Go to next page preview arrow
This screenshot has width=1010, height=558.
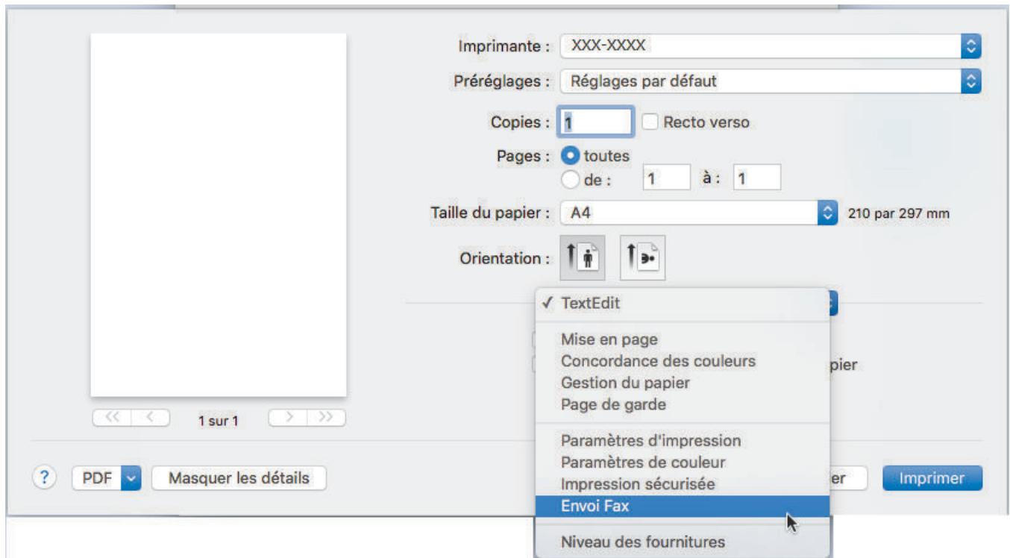(289, 418)
